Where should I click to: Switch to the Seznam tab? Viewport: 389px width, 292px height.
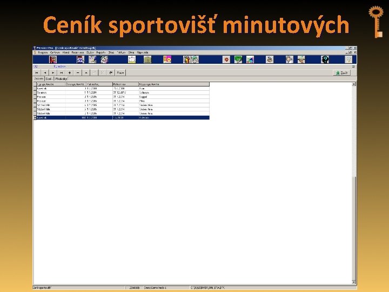point(39,79)
